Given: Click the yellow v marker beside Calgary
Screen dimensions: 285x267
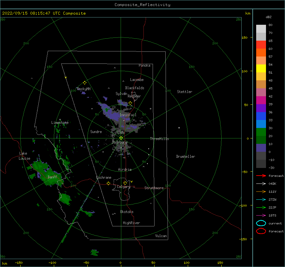Looking at the screenshot, I should [132, 182].
